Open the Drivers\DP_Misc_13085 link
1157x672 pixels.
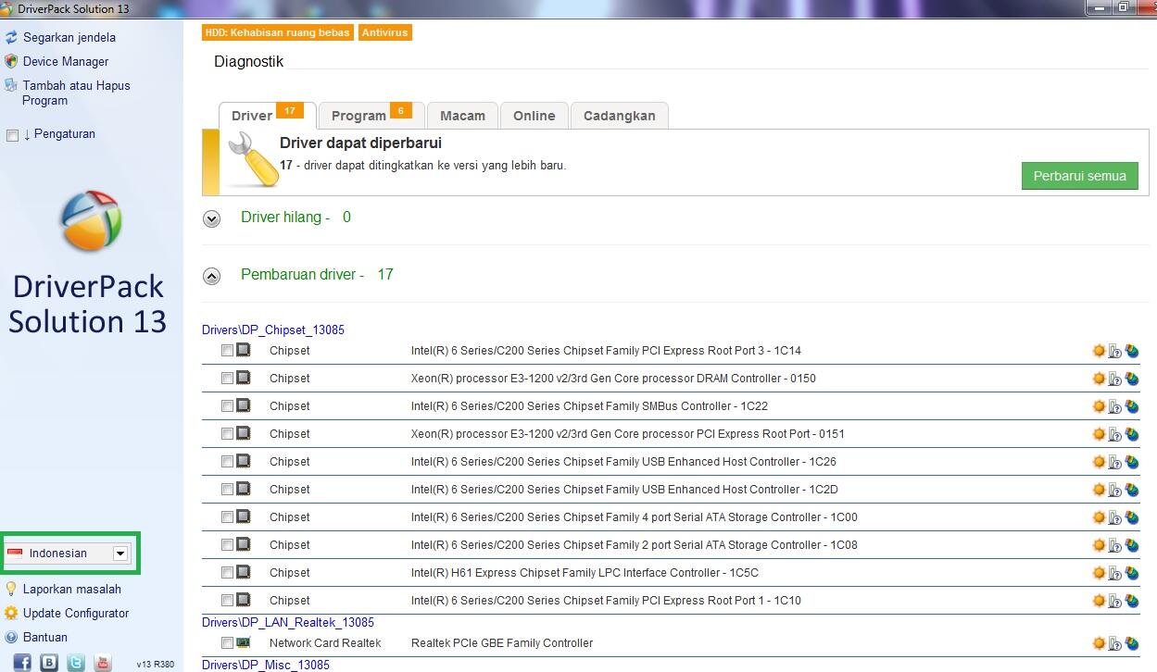click(266, 665)
